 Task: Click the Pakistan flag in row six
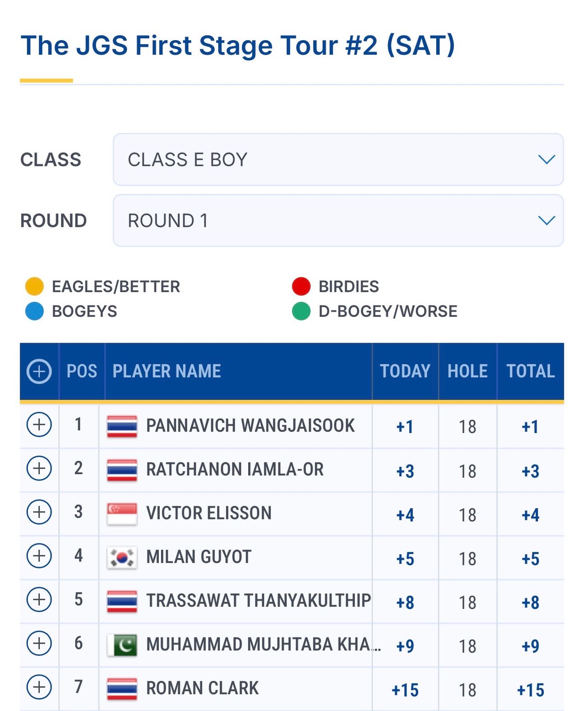(122, 645)
